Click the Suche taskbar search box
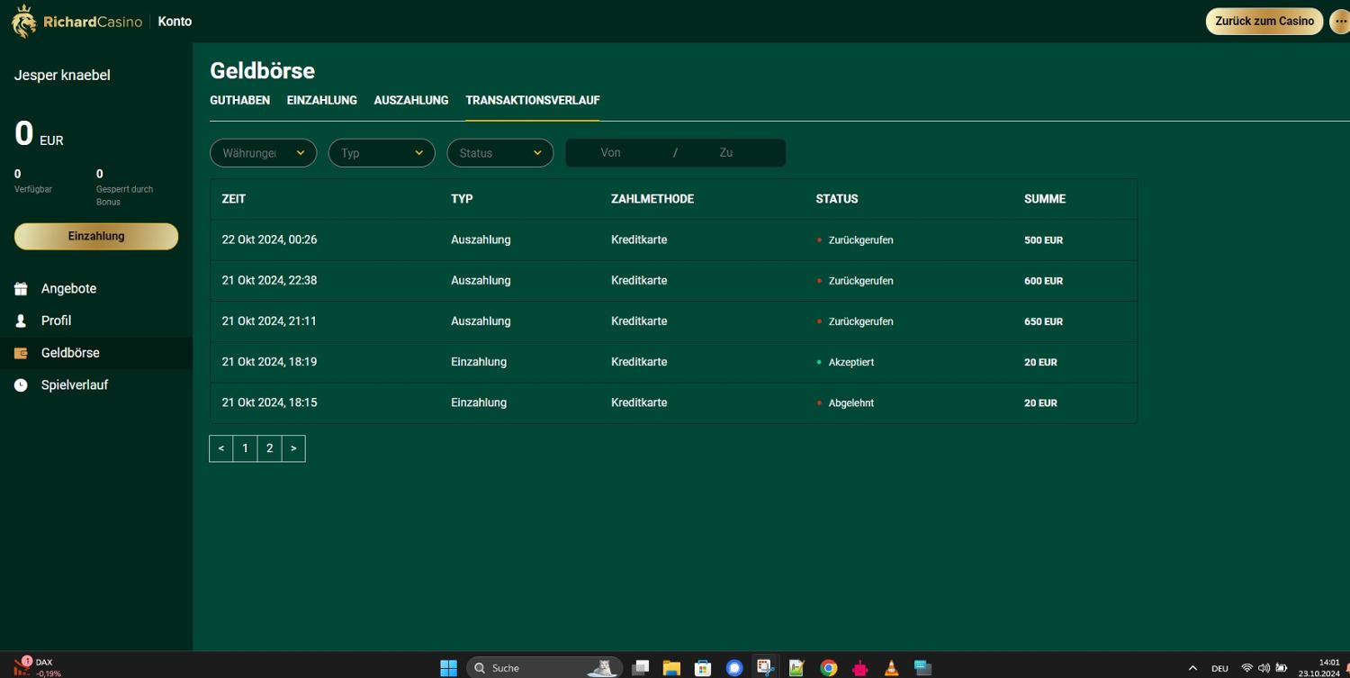 pos(544,668)
